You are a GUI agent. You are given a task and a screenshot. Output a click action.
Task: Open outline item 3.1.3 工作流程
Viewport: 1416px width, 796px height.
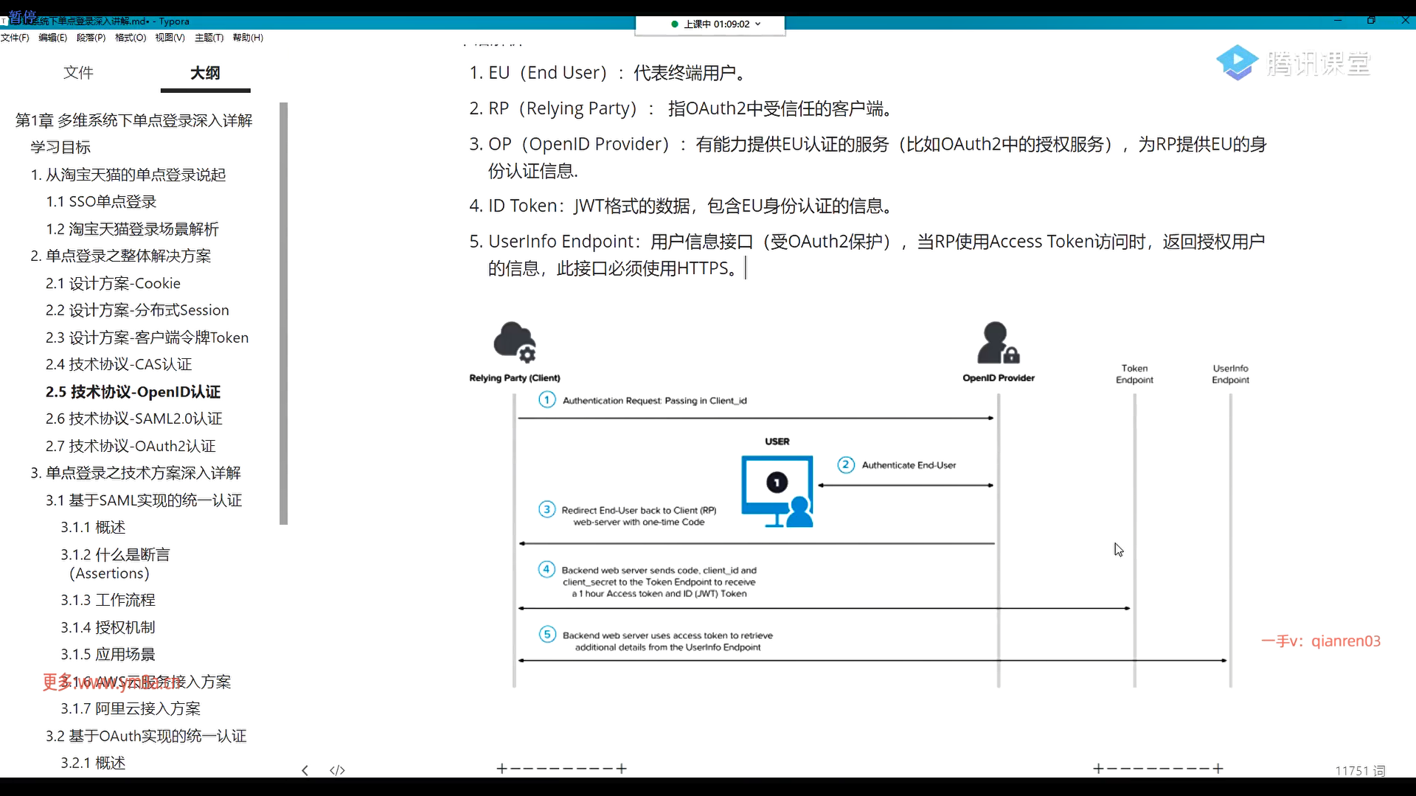point(108,600)
